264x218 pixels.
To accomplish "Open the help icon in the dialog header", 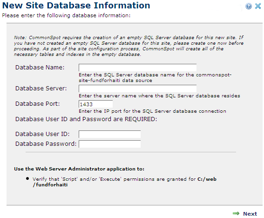I will click(x=249, y=6).
